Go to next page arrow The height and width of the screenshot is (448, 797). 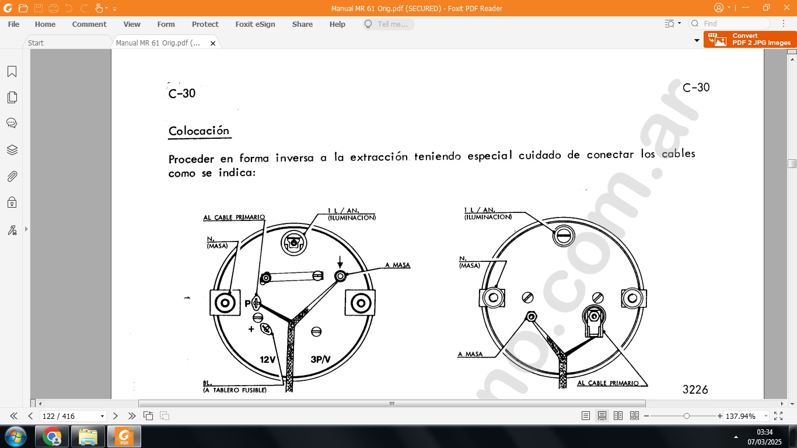(x=116, y=416)
